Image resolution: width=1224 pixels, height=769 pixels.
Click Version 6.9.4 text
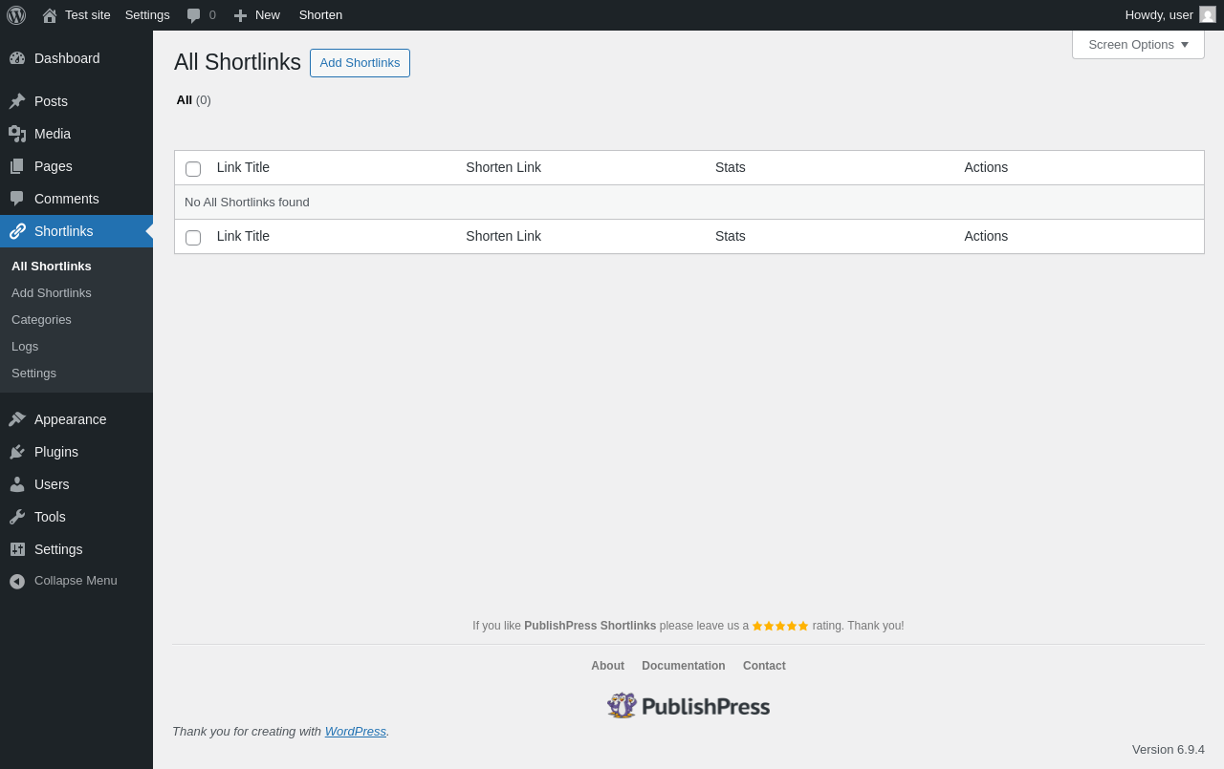(x=1169, y=749)
